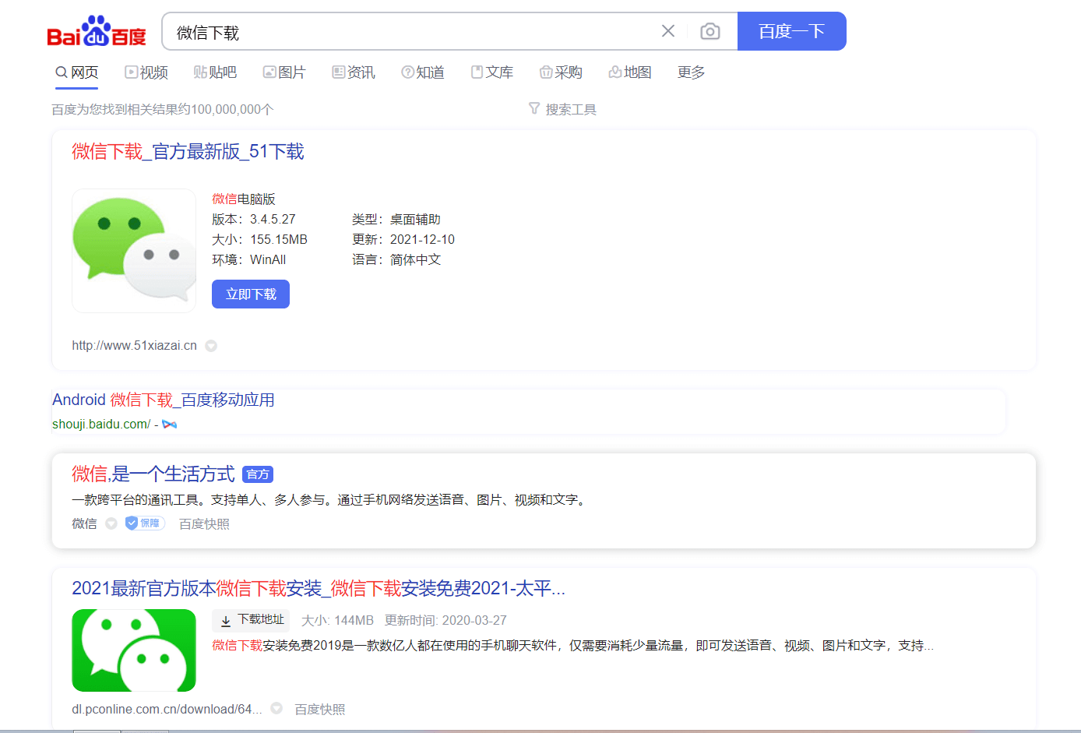
Task: Open 百度快照 for the 微信 official result
Action: click(204, 524)
